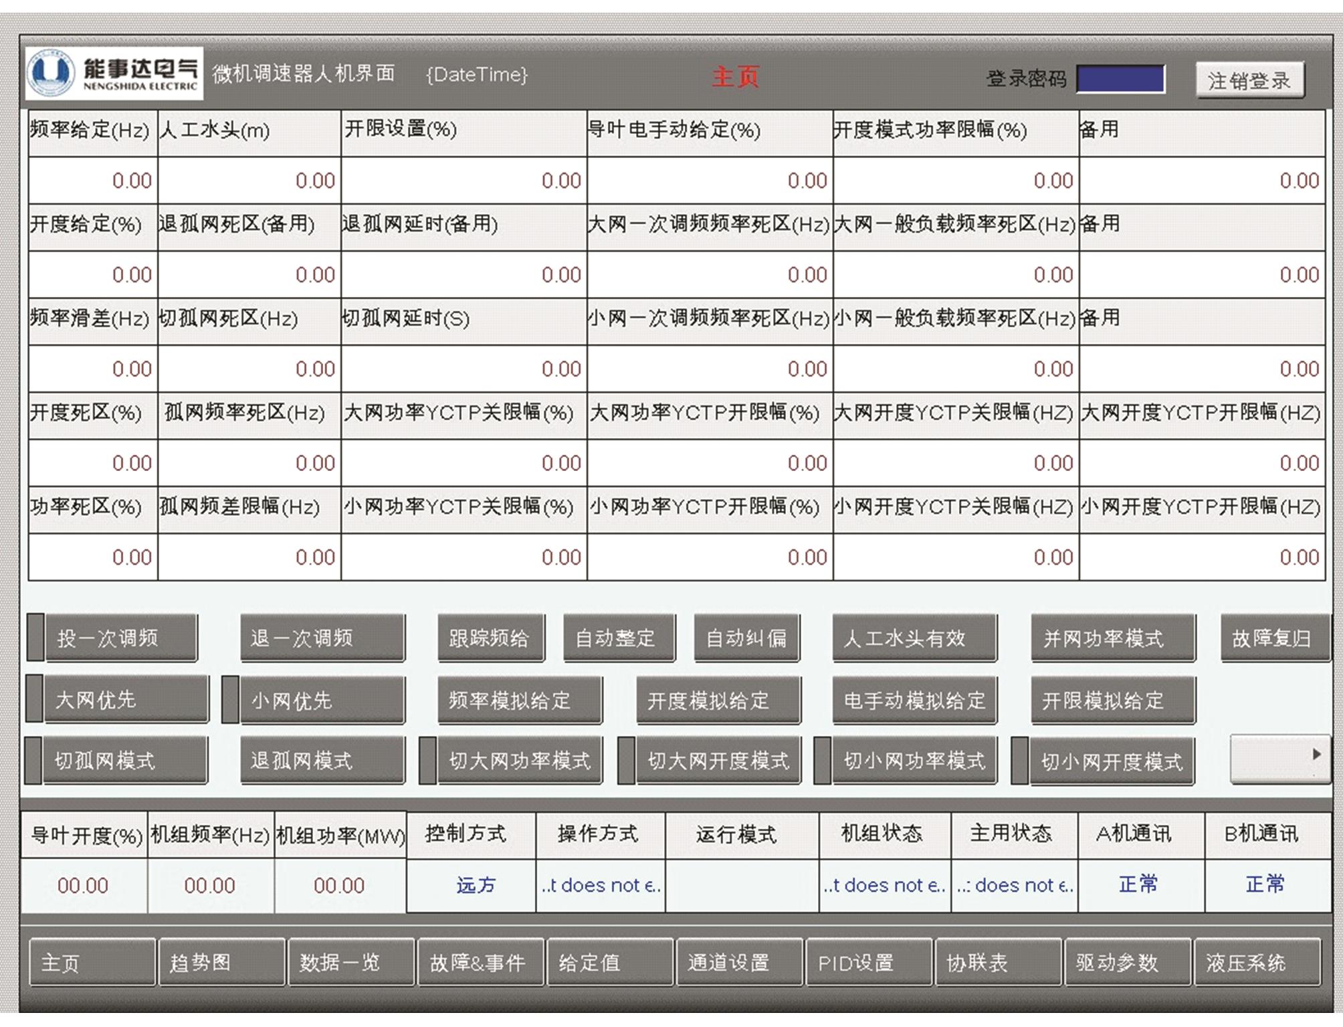This screenshot has height=1027, width=1343.
Task: Go to PID设置 page
Action: pos(869,962)
